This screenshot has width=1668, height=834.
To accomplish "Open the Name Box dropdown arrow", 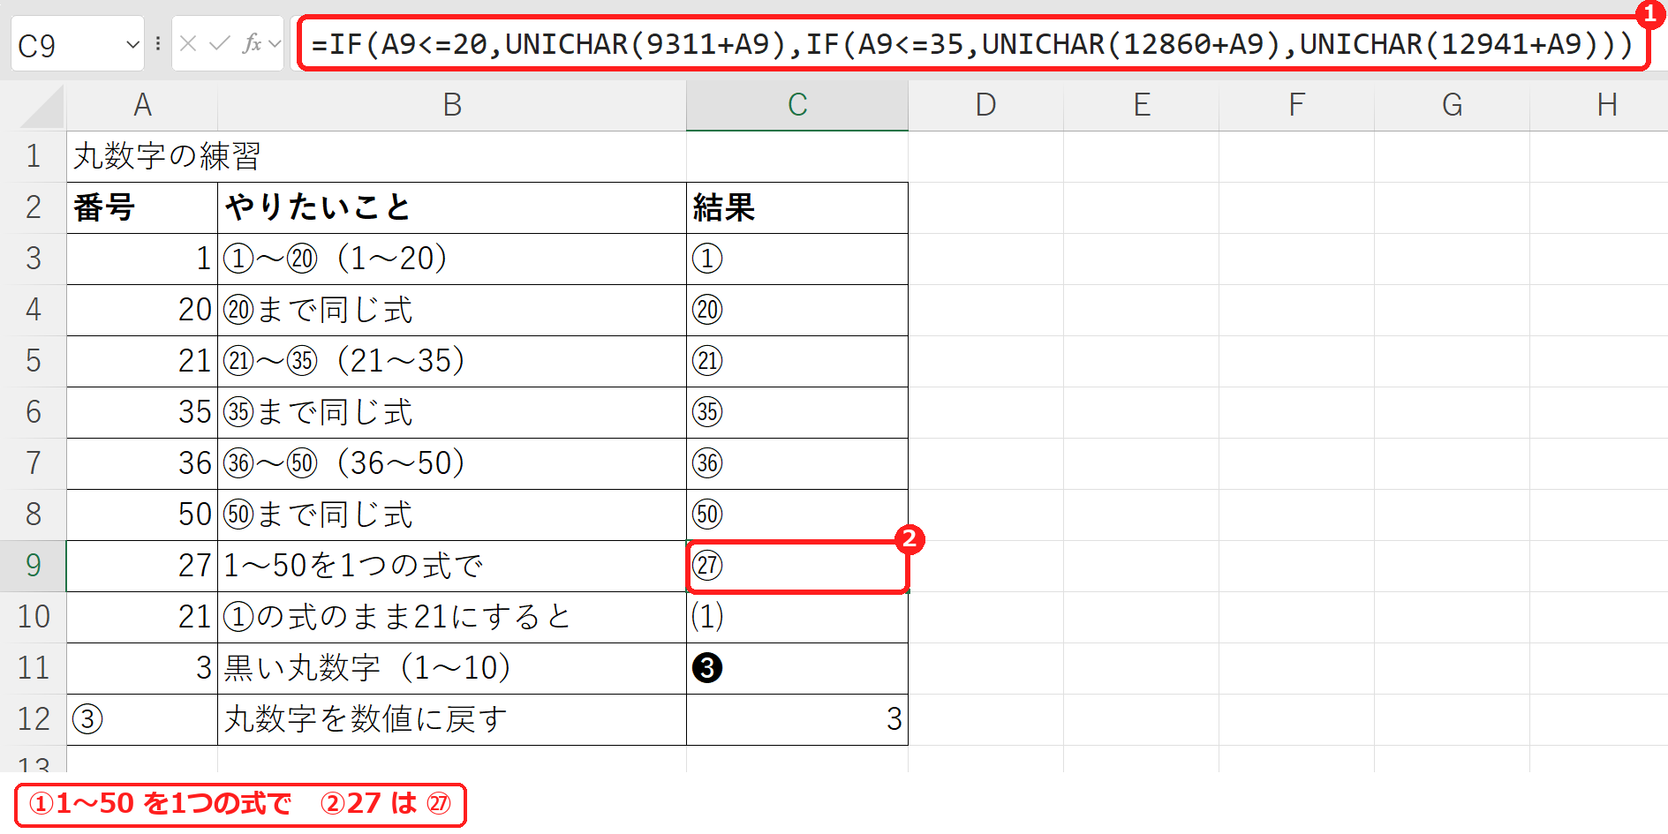I will click(133, 44).
